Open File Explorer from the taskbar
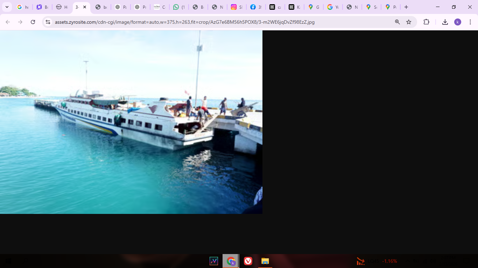The image size is (478, 268). (x=265, y=261)
